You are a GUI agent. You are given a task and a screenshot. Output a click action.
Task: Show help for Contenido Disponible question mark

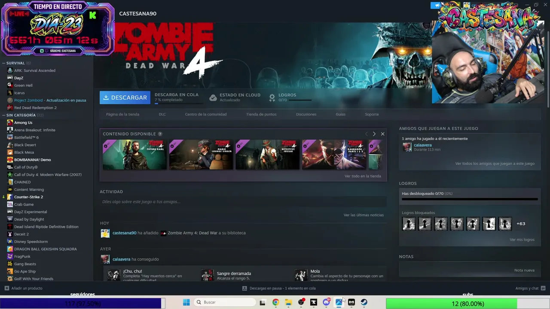click(160, 134)
